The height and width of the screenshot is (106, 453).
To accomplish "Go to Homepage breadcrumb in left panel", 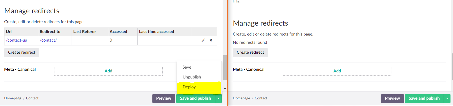I will pos(13,98).
